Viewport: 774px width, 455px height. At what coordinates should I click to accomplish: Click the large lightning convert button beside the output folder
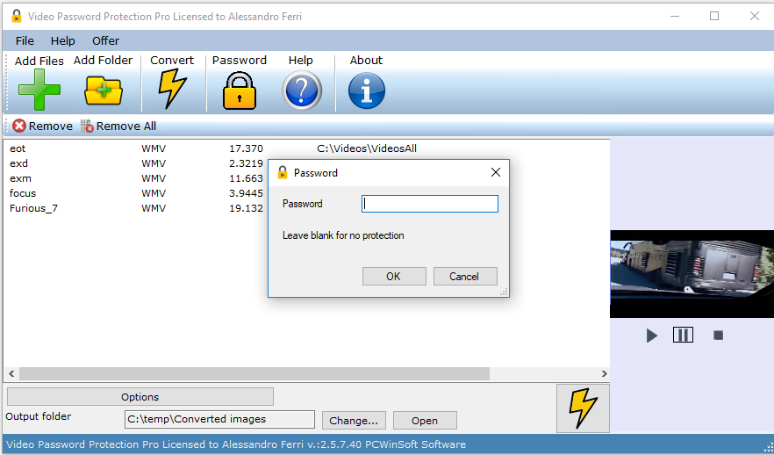click(583, 408)
